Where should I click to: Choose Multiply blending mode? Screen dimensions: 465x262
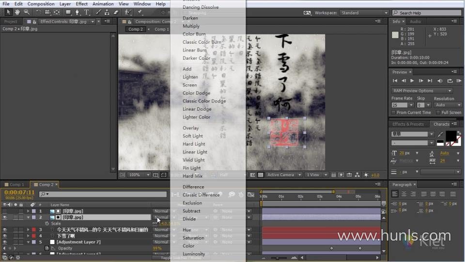click(x=191, y=26)
